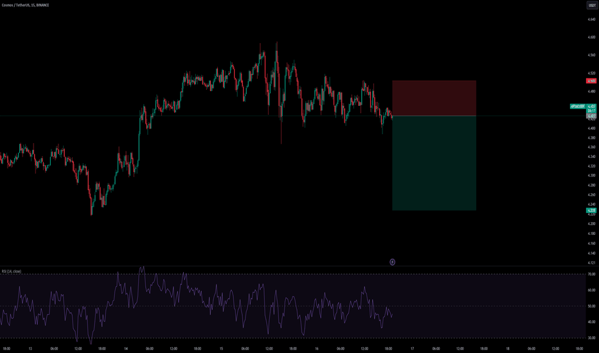
Task: Click the ATOMUSDT symbol tag on the price axis
Action: tap(578, 107)
